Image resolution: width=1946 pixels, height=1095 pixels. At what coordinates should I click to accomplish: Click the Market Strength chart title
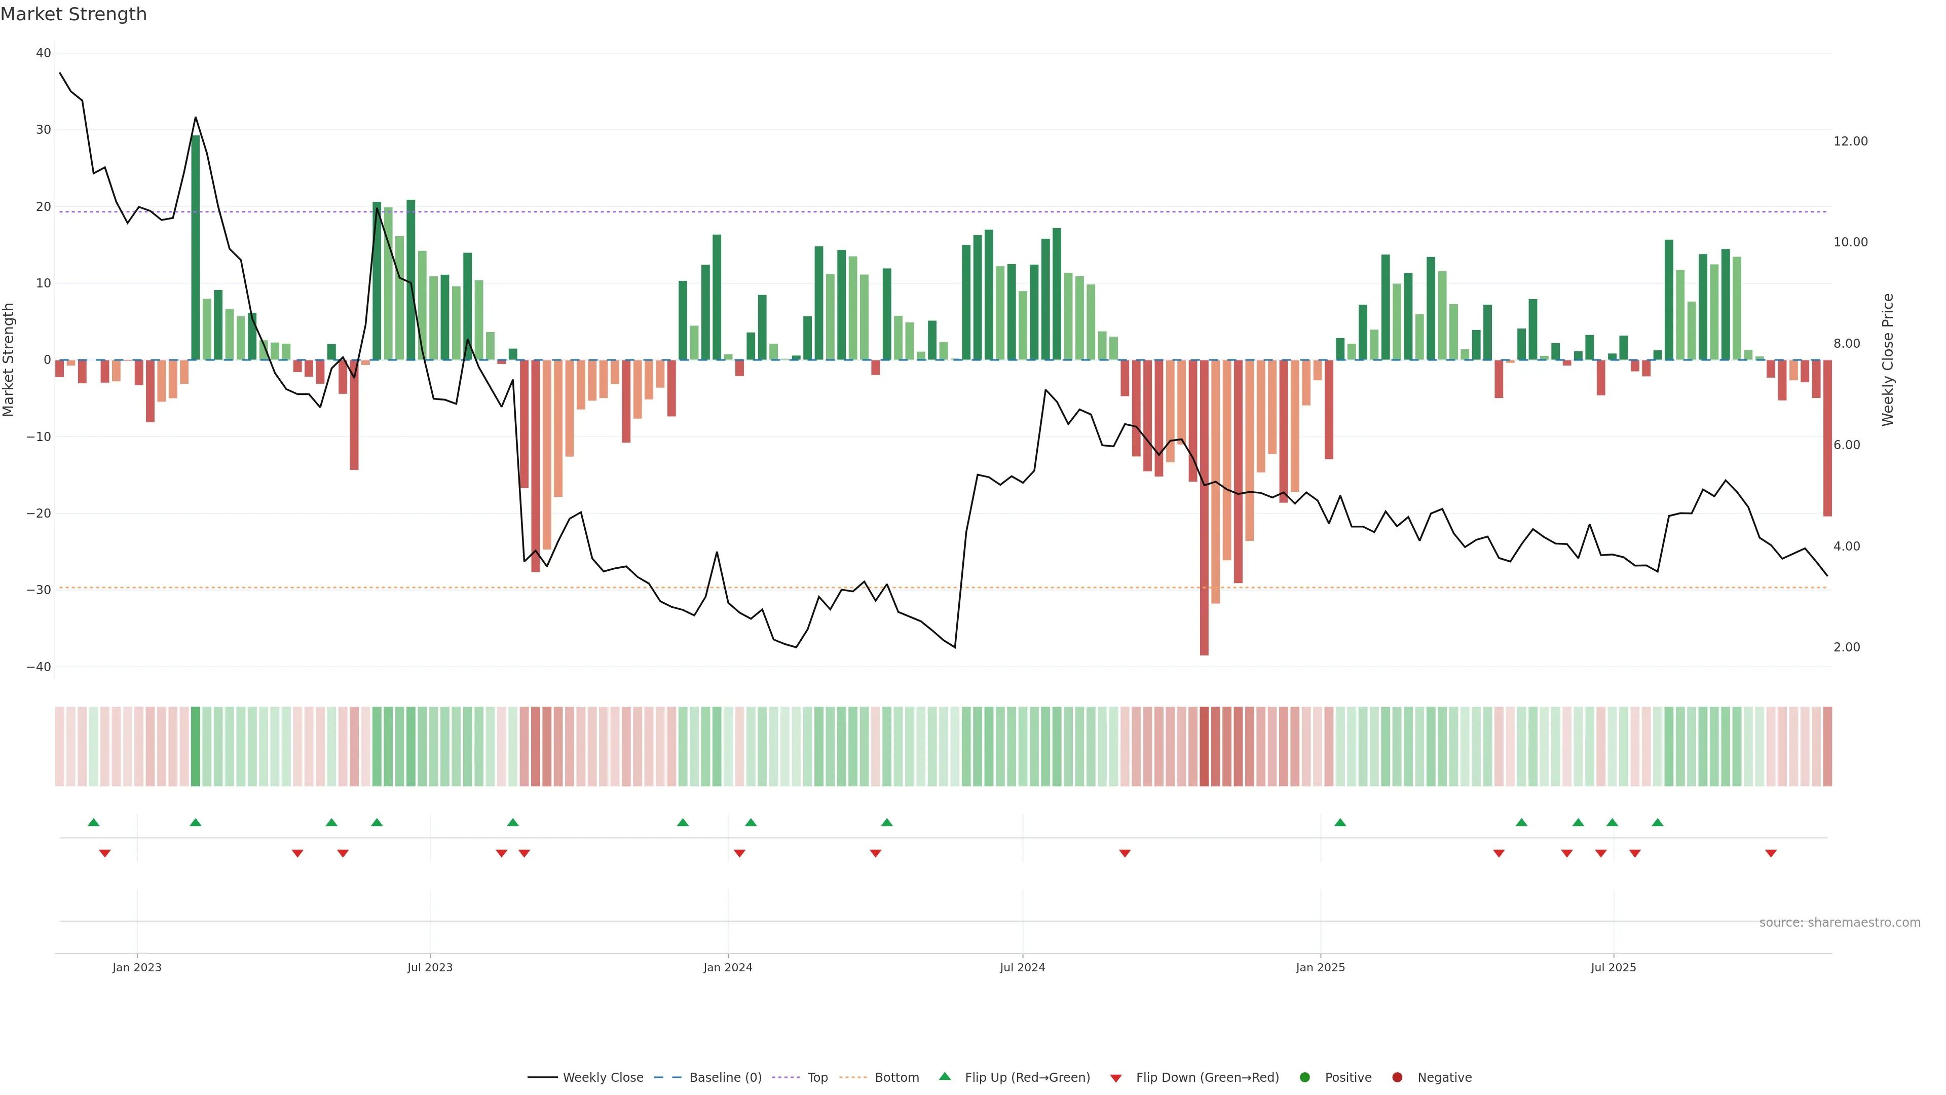pyautogui.click(x=73, y=14)
